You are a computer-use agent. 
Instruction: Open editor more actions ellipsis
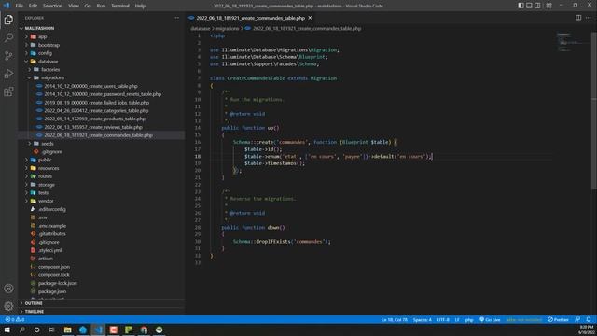[x=589, y=18]
